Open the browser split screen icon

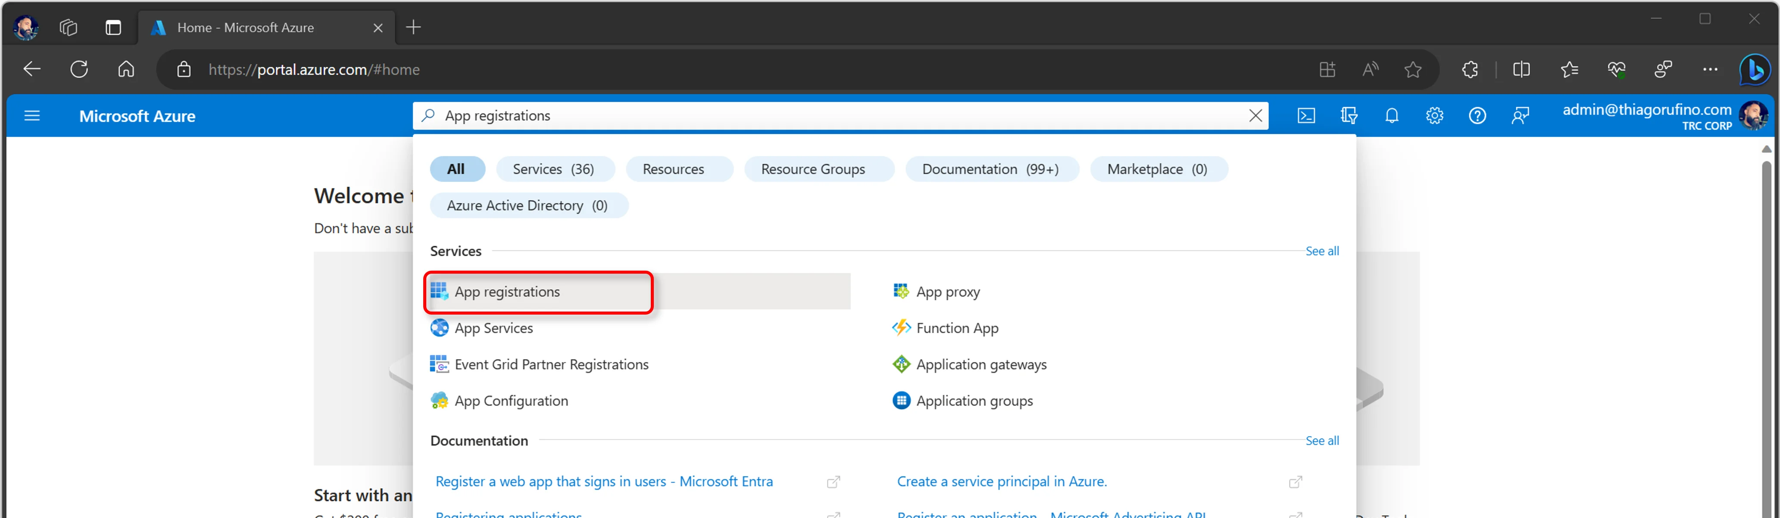(1521, 69)
